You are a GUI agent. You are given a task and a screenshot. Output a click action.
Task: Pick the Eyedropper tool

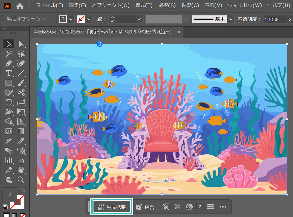coord(21,141)
